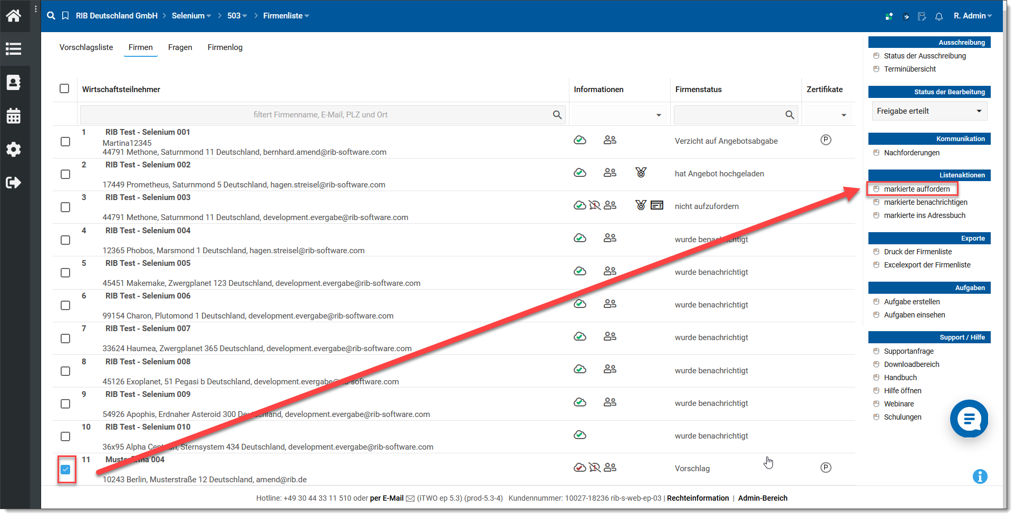Open Status der Ausschreibung
The width and height of the screenshot is (1015, 517).
(925, 56)
